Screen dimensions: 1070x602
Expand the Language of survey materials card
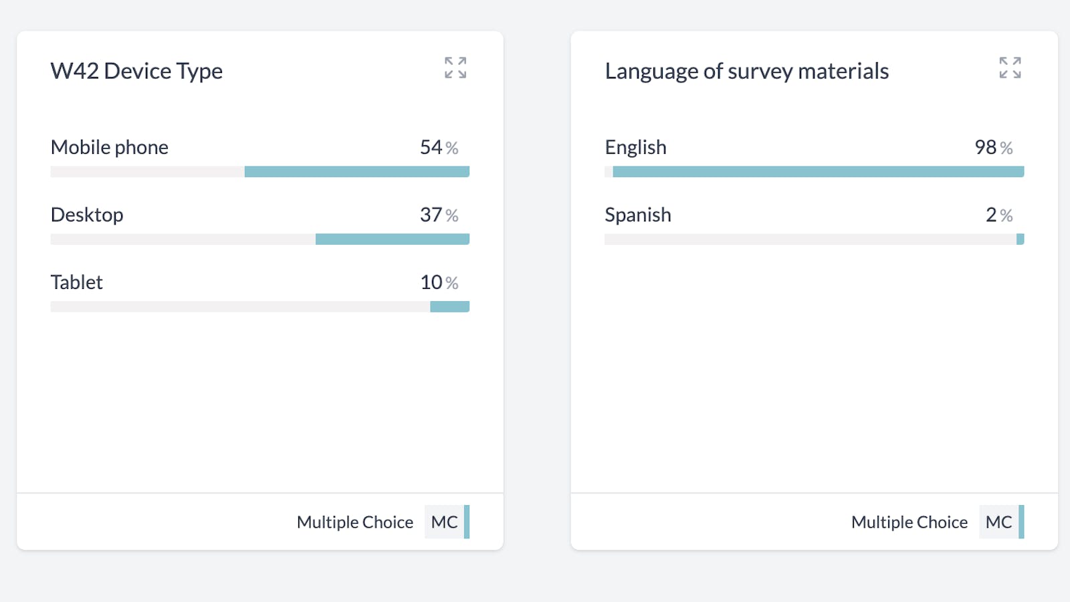click(1010, 68)
